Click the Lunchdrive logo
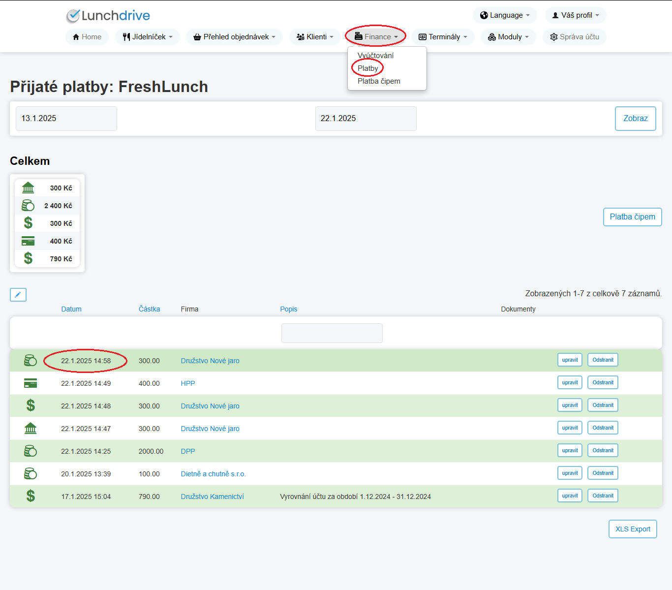672x590 pixels. click(x=108, y=16)
